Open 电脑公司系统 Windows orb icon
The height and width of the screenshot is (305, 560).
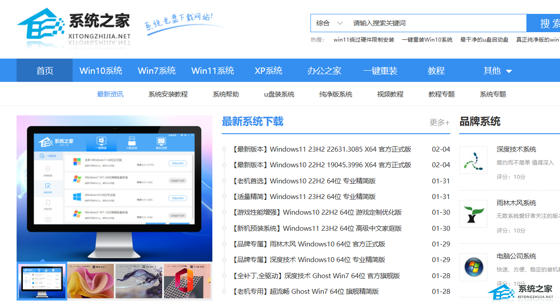(x=473, y=267)
